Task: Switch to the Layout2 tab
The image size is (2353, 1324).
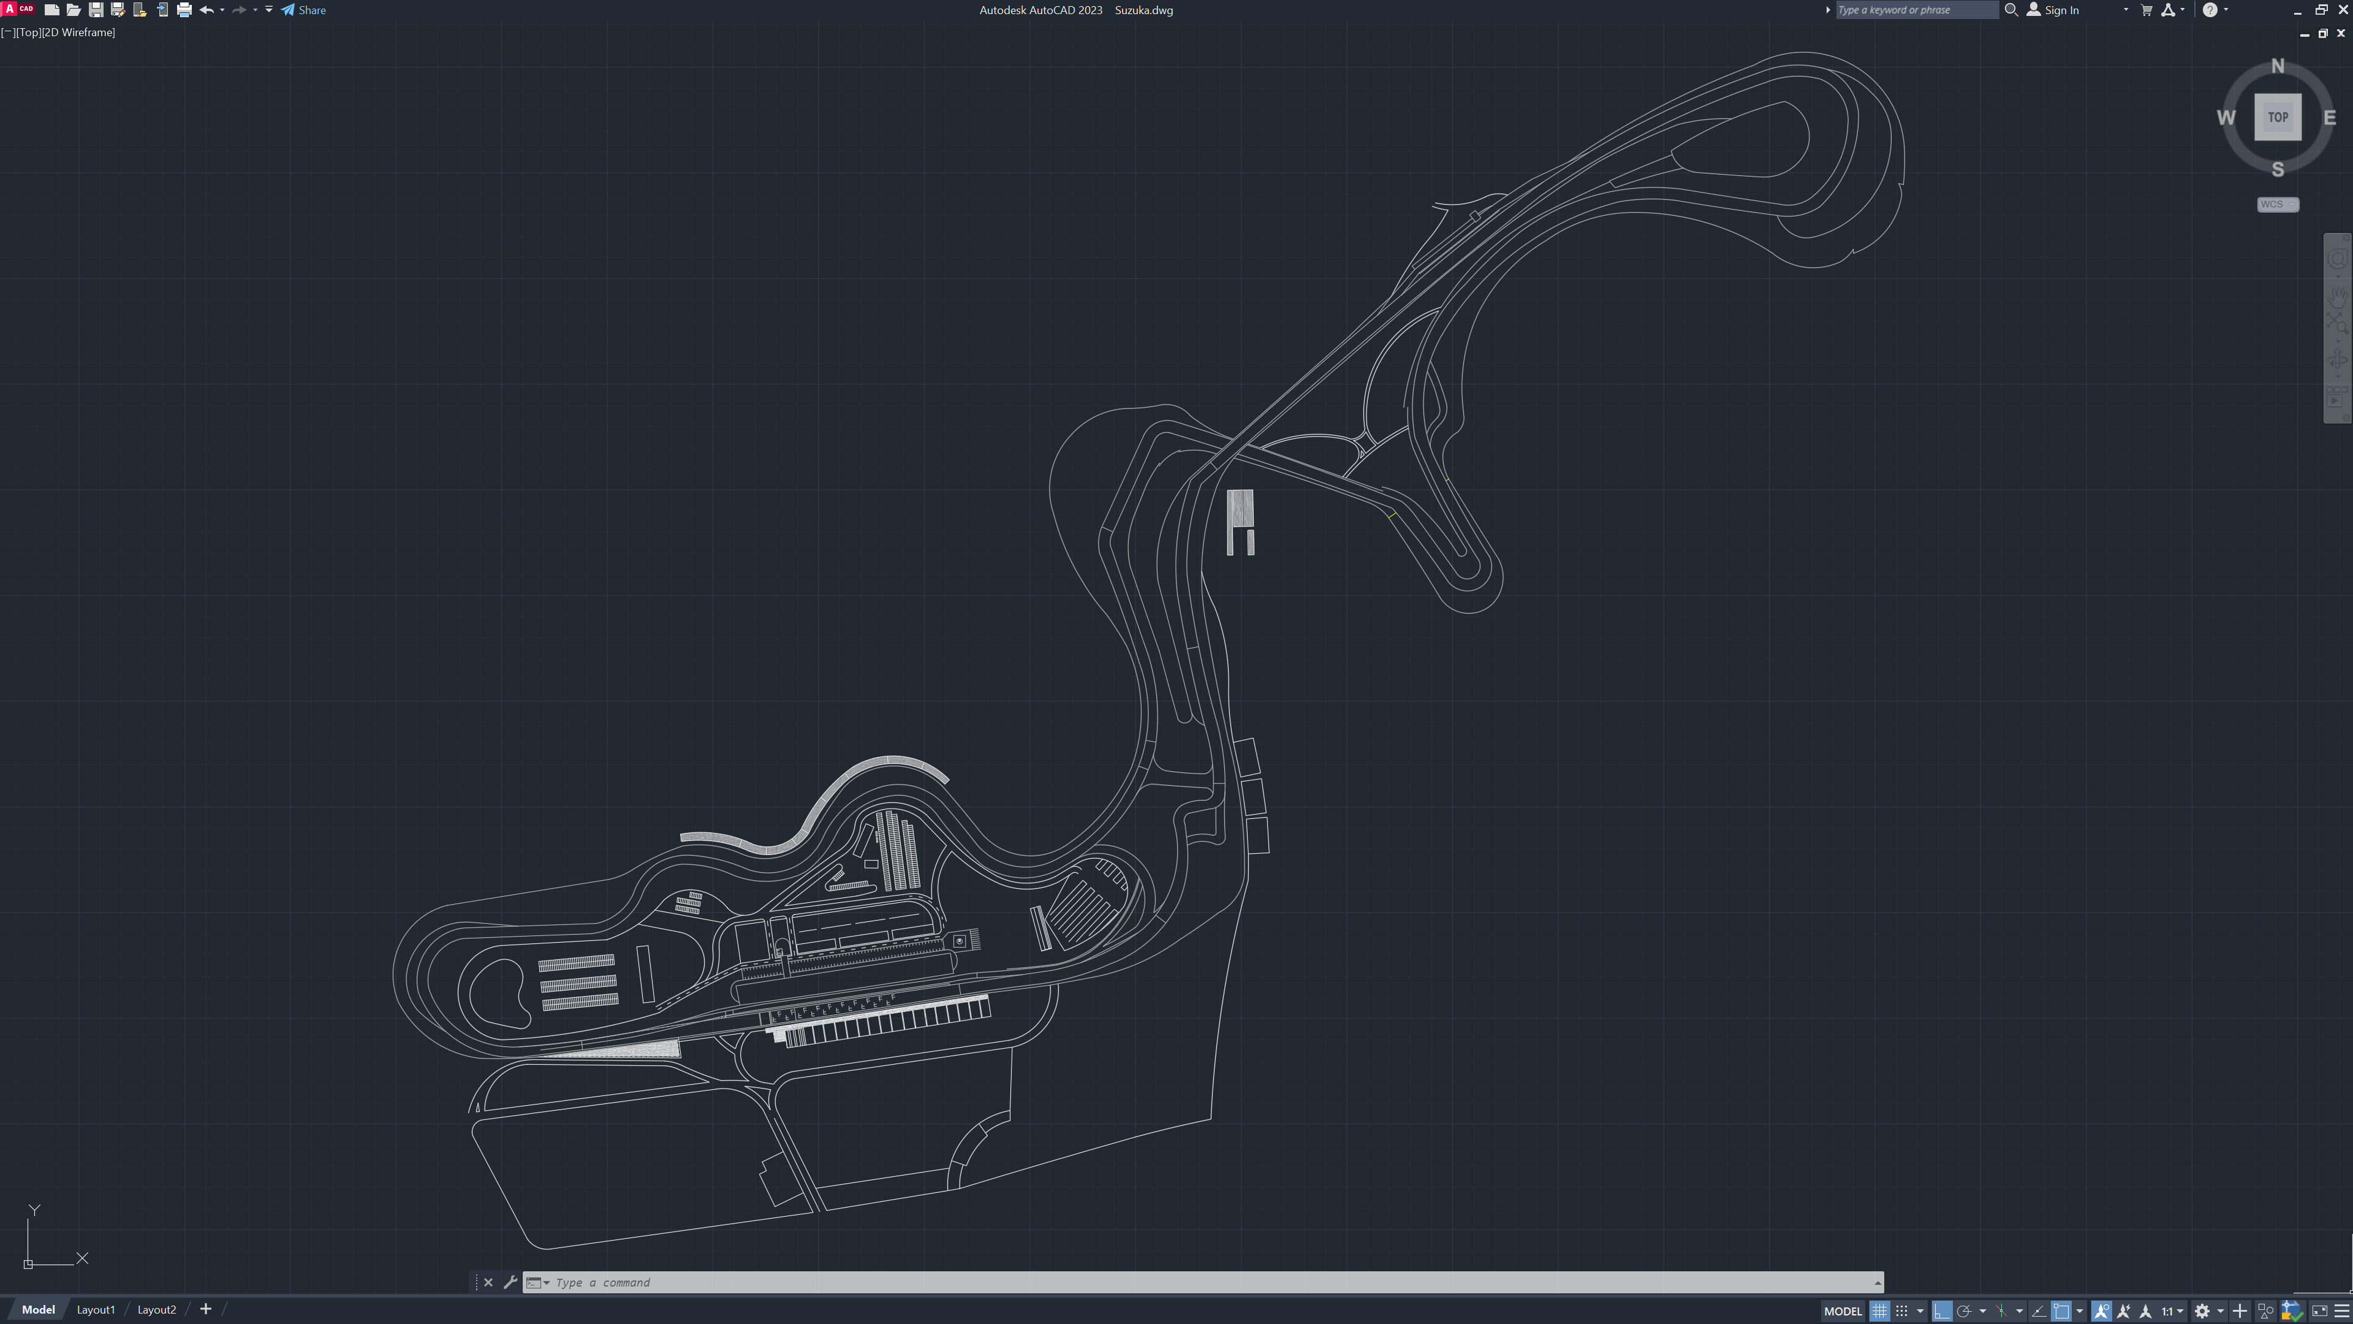Action: click(x=156, y=1309)
